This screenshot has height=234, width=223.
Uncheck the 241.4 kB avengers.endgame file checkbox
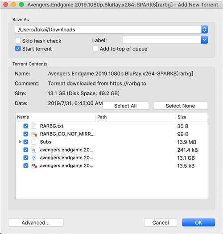[x=26, y=150]
